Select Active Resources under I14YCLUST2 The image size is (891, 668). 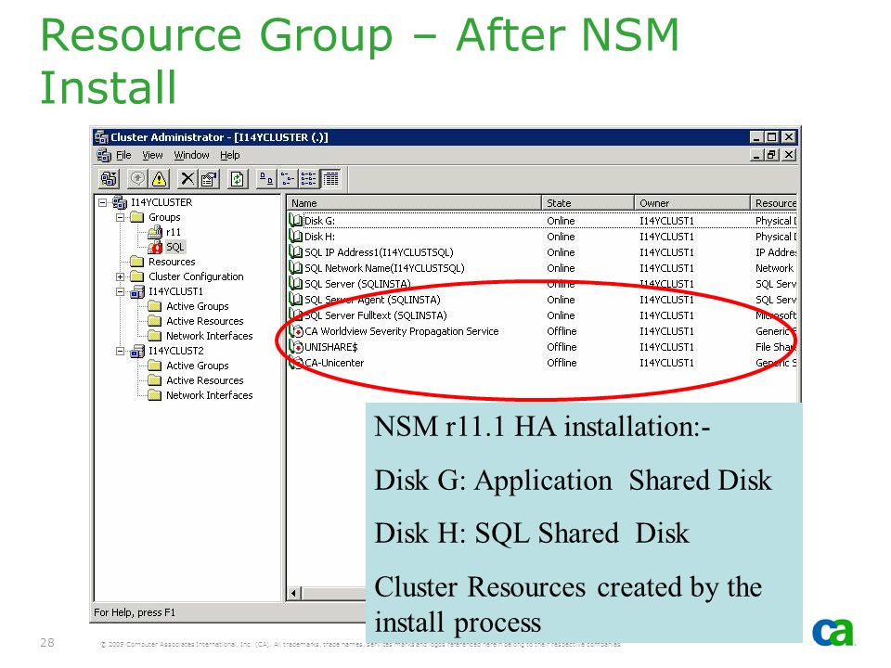[x=204, y=380]
